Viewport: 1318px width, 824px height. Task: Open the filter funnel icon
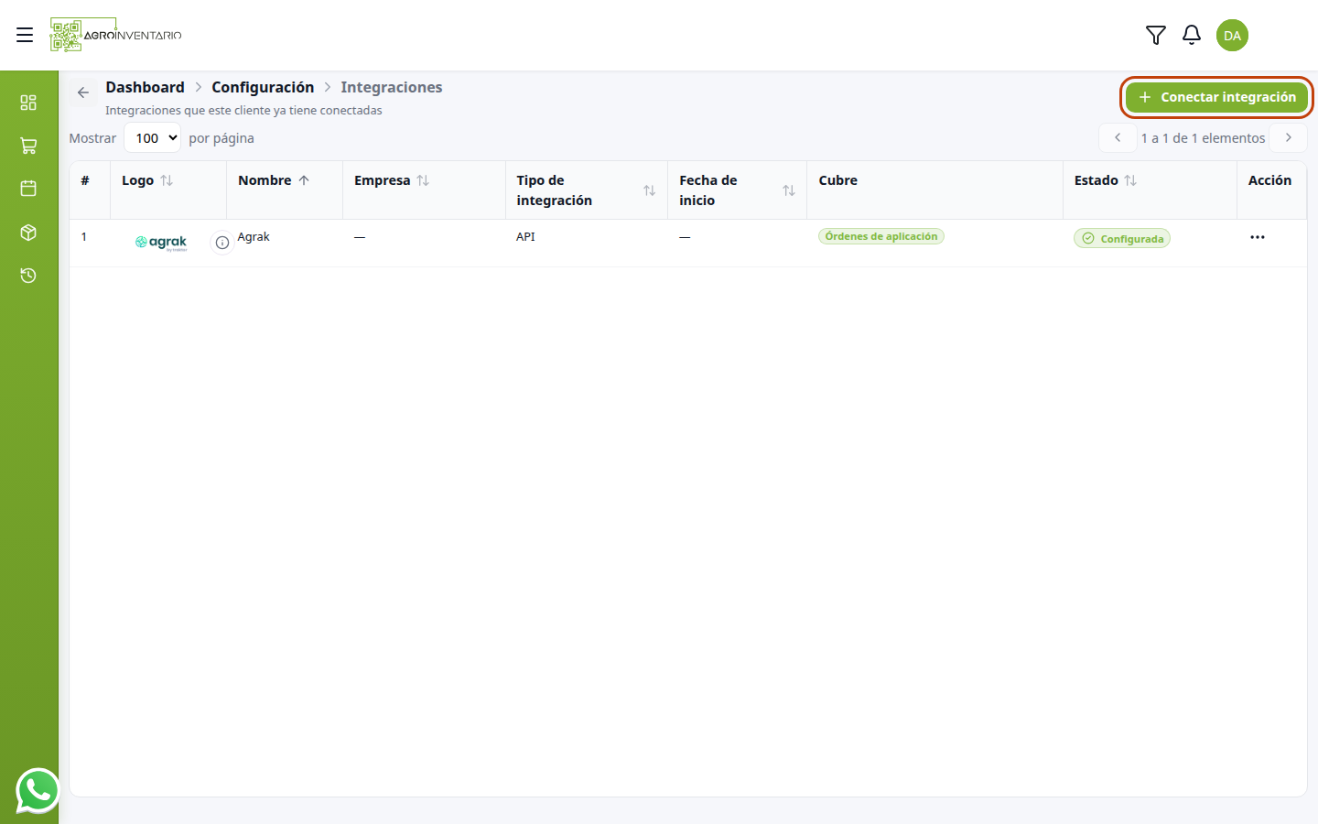point(1156,35)
